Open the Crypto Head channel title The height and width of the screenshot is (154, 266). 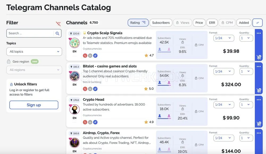[93, 100]
